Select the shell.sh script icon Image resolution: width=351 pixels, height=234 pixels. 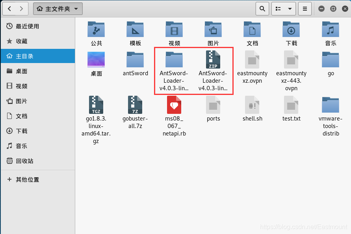pos(252,105)
